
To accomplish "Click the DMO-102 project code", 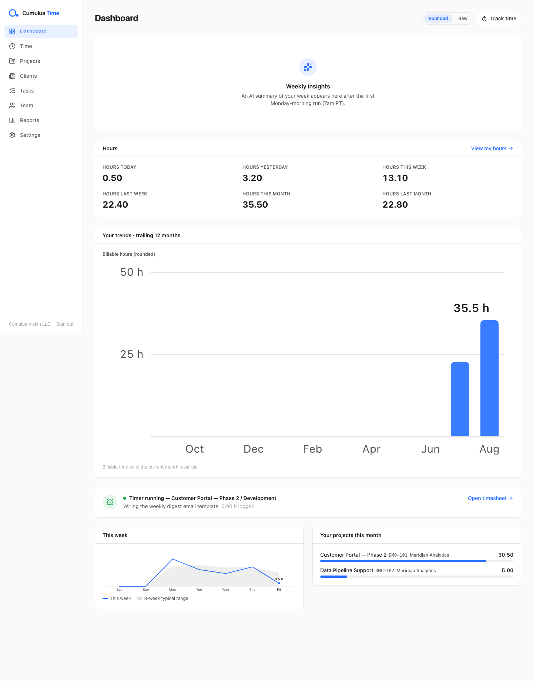I will pyautogui.click(x=385, y=571).
